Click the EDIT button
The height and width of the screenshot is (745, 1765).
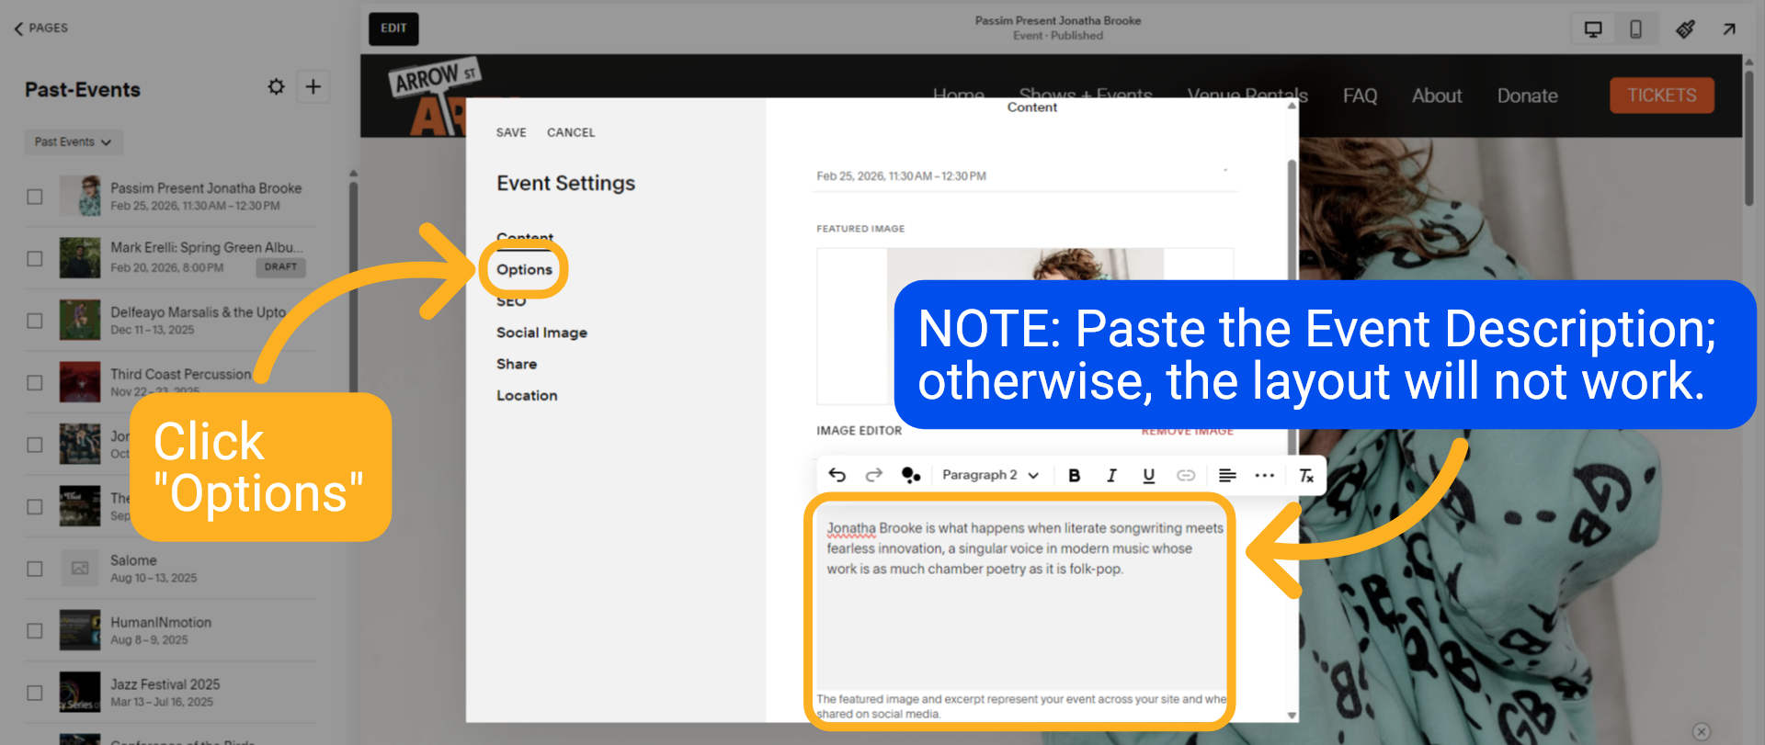[393, 28]
